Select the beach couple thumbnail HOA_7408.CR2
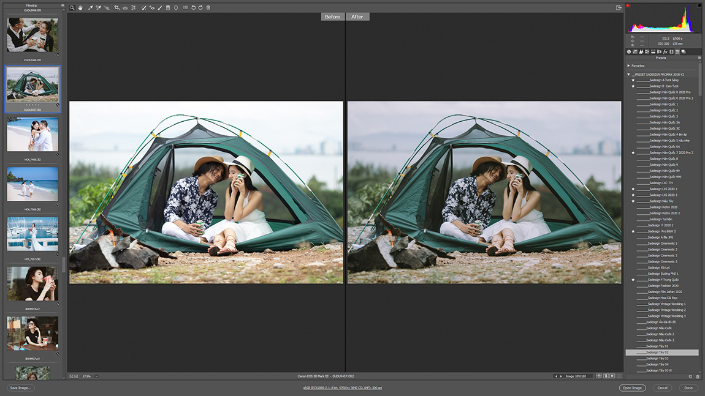Screen dimensions: 705x396 [x=32, y=135]
